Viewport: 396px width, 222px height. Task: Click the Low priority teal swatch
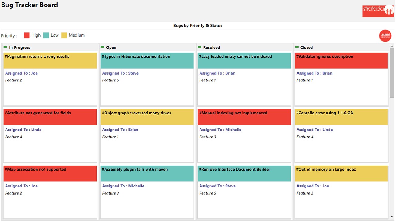pyautogui.click(x=46, y=35)
